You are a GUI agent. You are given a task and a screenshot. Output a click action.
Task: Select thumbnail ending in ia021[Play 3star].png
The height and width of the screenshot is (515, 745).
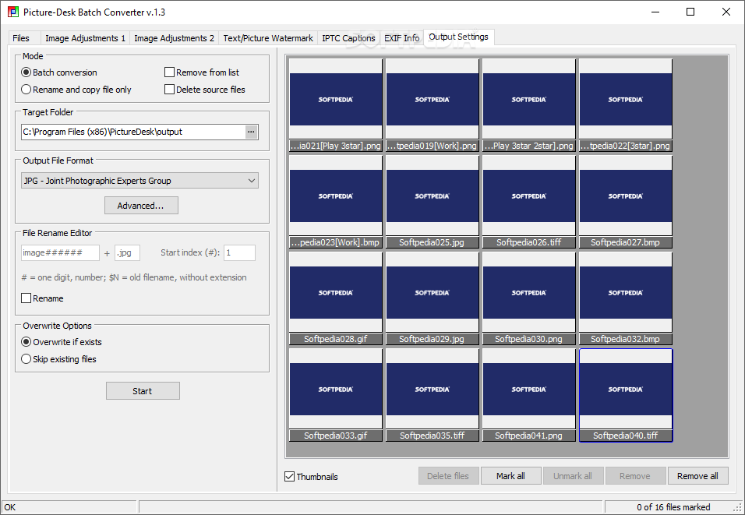[x=336, y=105]
